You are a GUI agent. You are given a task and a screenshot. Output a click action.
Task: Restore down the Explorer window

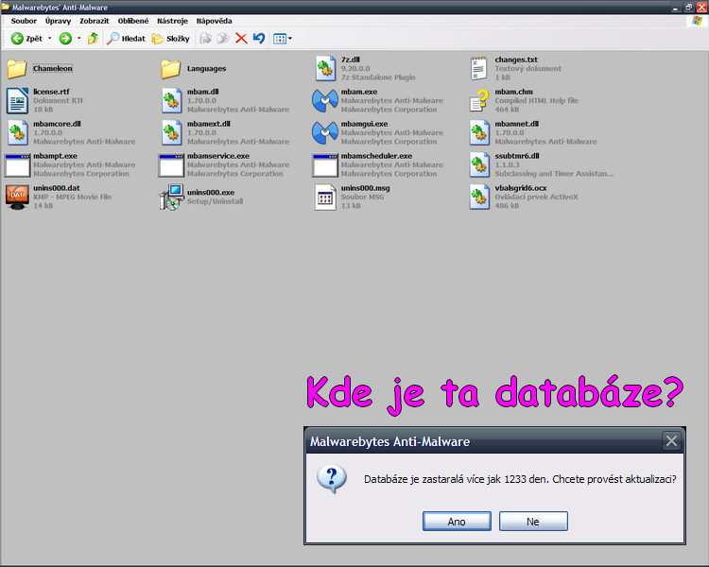[688, 8]
